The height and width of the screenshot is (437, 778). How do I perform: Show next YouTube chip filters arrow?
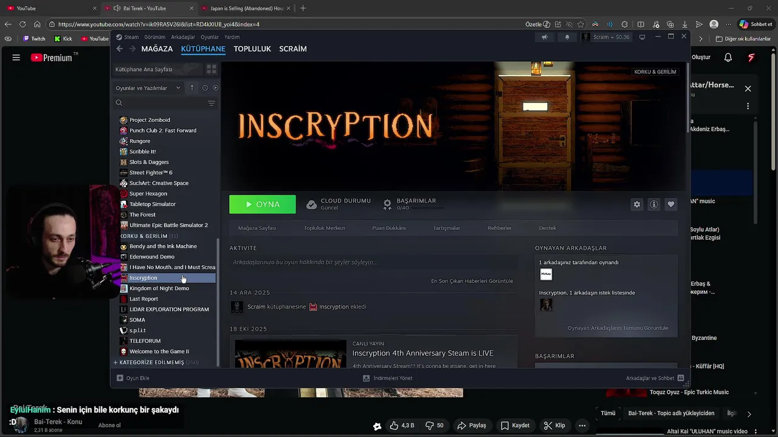tap(749, 414)
